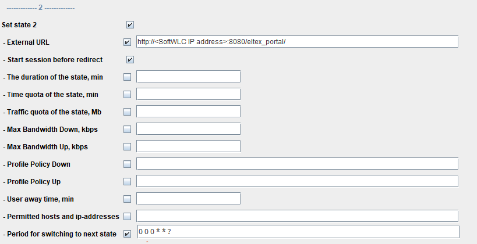Select the Max Bandwidth Down input field
Viewport: 477px width, 244px height.
(188, 129)
